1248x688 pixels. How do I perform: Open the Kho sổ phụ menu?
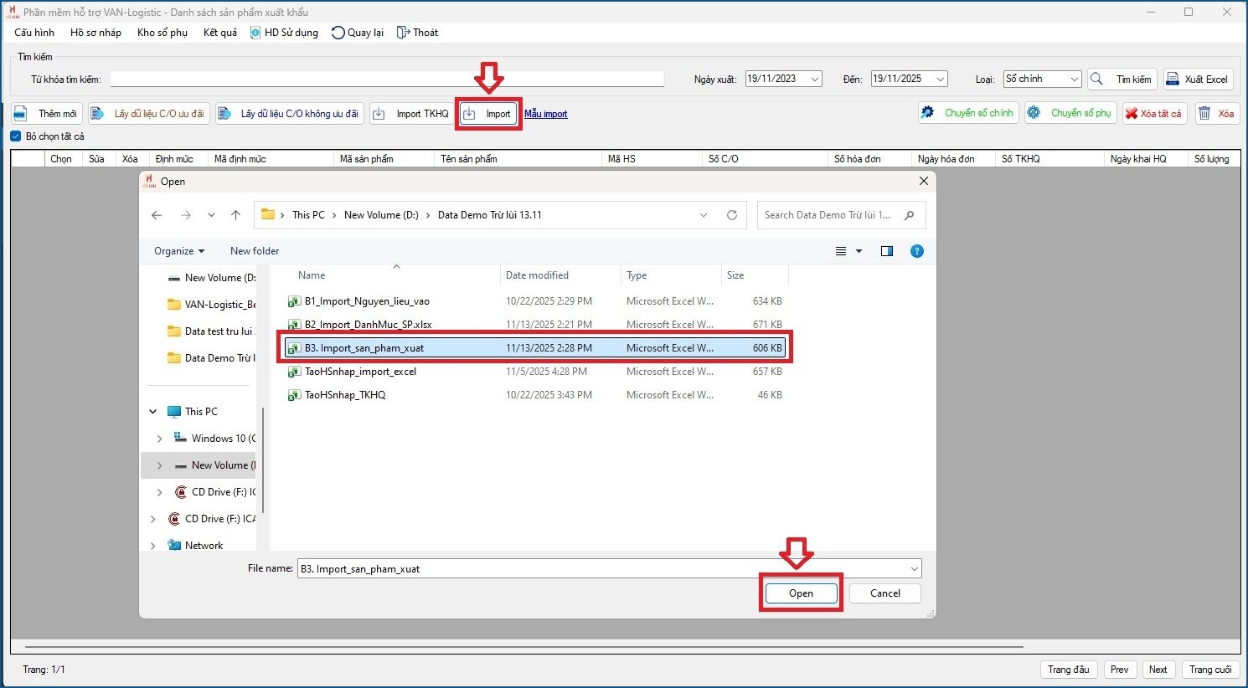click(162, 33)
